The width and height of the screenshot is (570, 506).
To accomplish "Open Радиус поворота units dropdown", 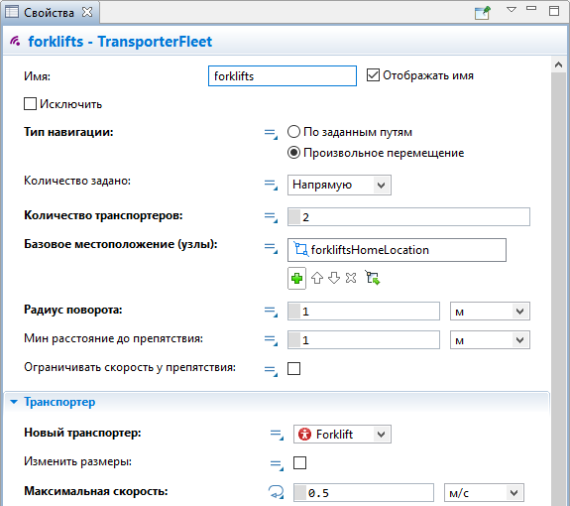I will tap(490, 312).
